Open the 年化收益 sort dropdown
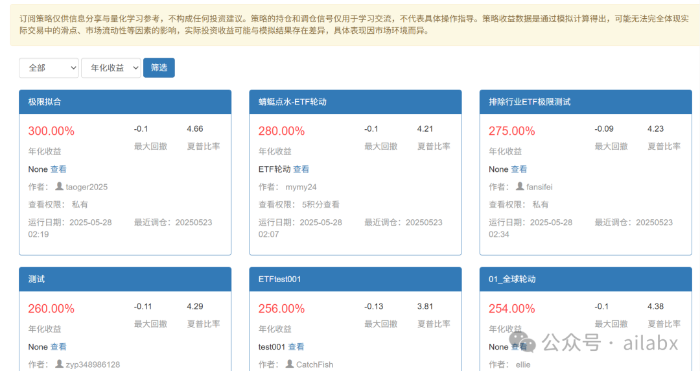This screenshot has height=371, width=700. click(111, 68)
